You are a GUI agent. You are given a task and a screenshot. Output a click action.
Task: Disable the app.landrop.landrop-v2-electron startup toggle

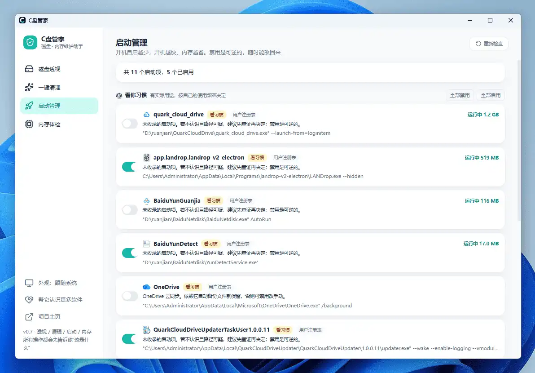point(130,167)
